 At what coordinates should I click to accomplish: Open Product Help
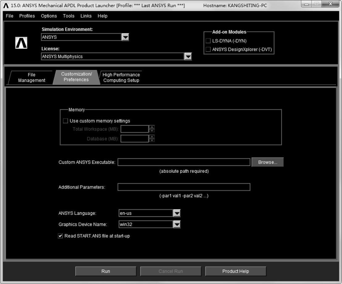pyautogui.click(x=236, y=271)
